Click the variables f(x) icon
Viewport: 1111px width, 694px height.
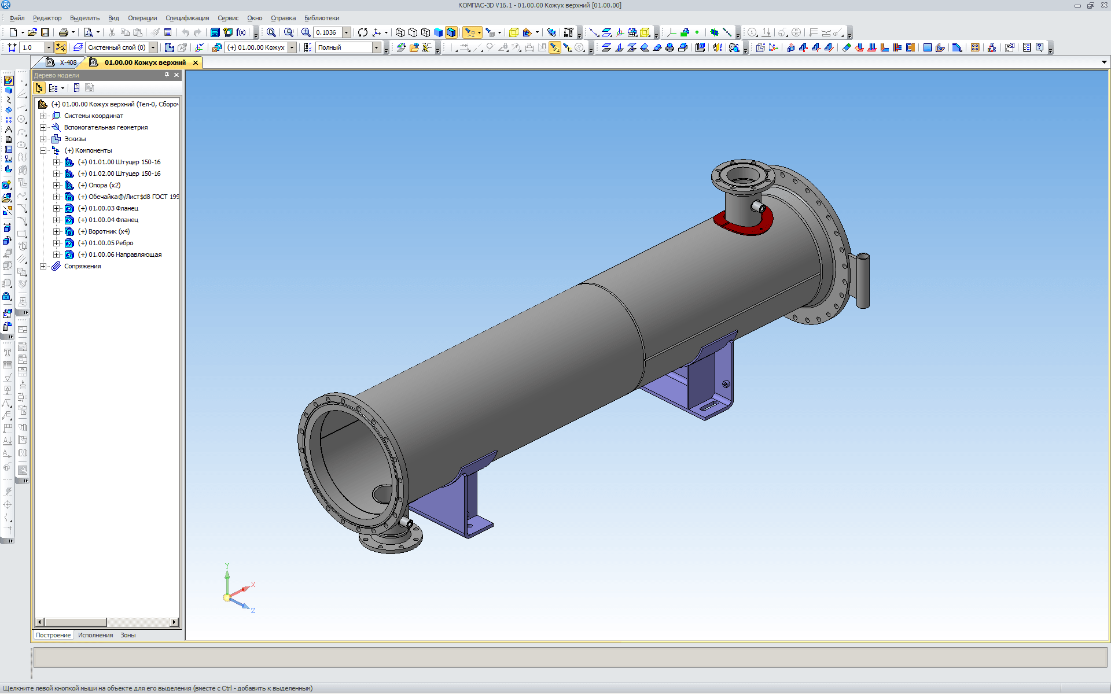[241, 32]
